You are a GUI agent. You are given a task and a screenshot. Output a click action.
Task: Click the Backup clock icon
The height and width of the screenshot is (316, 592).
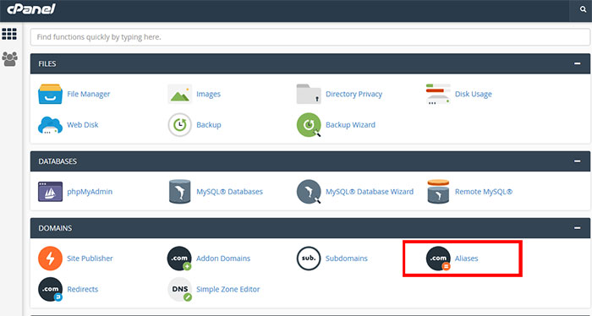coord(179,125)
